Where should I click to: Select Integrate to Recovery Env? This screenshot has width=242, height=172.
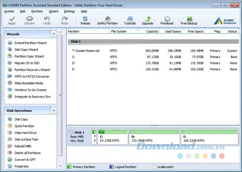29,96
